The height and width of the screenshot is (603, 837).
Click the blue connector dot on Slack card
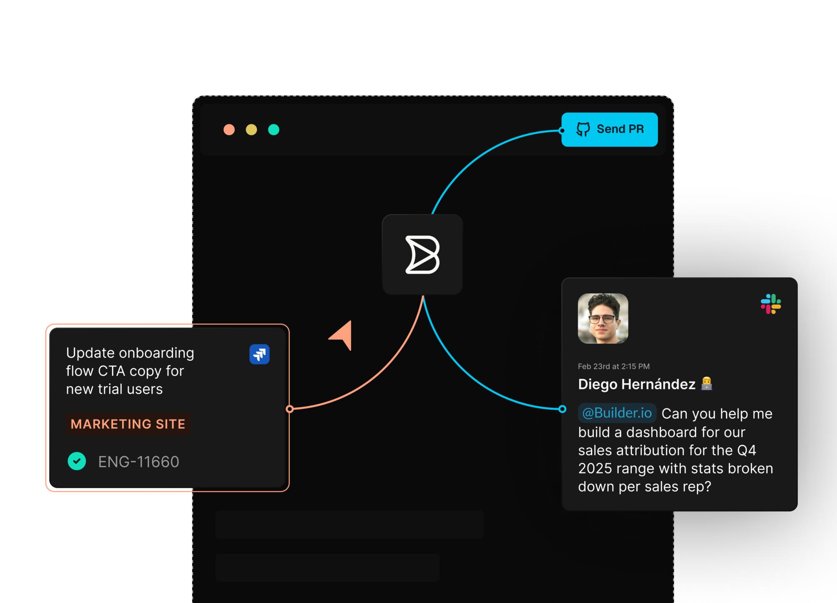pos(562,409)
